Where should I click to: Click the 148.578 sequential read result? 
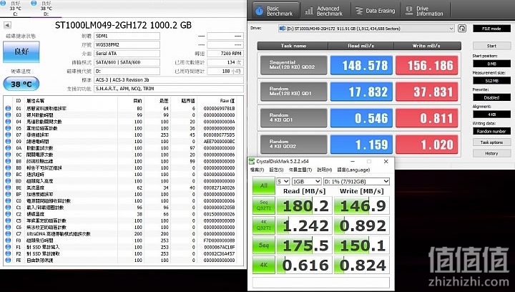point(361,65)
